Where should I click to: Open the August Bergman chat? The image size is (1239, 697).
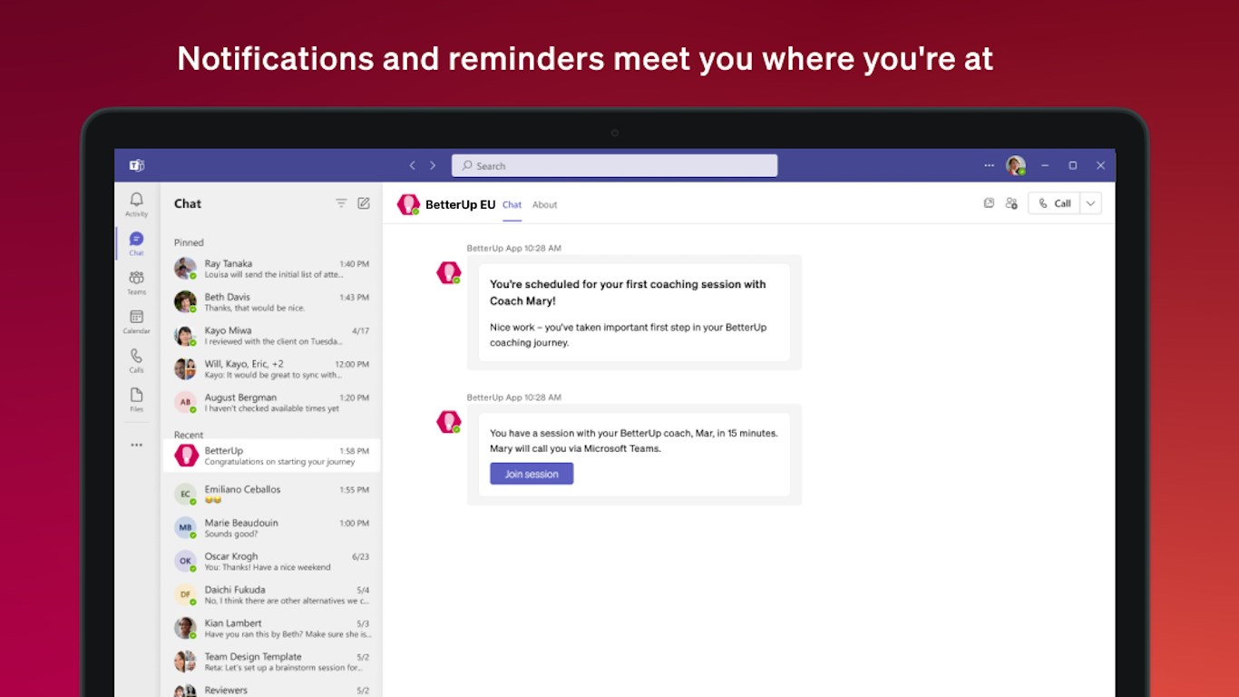(x=271, y=403)
